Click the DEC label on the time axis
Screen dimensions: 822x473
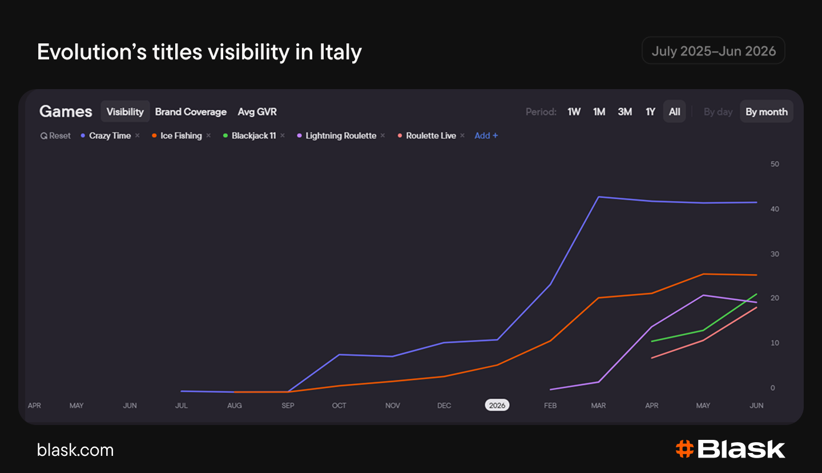point(444,406)
